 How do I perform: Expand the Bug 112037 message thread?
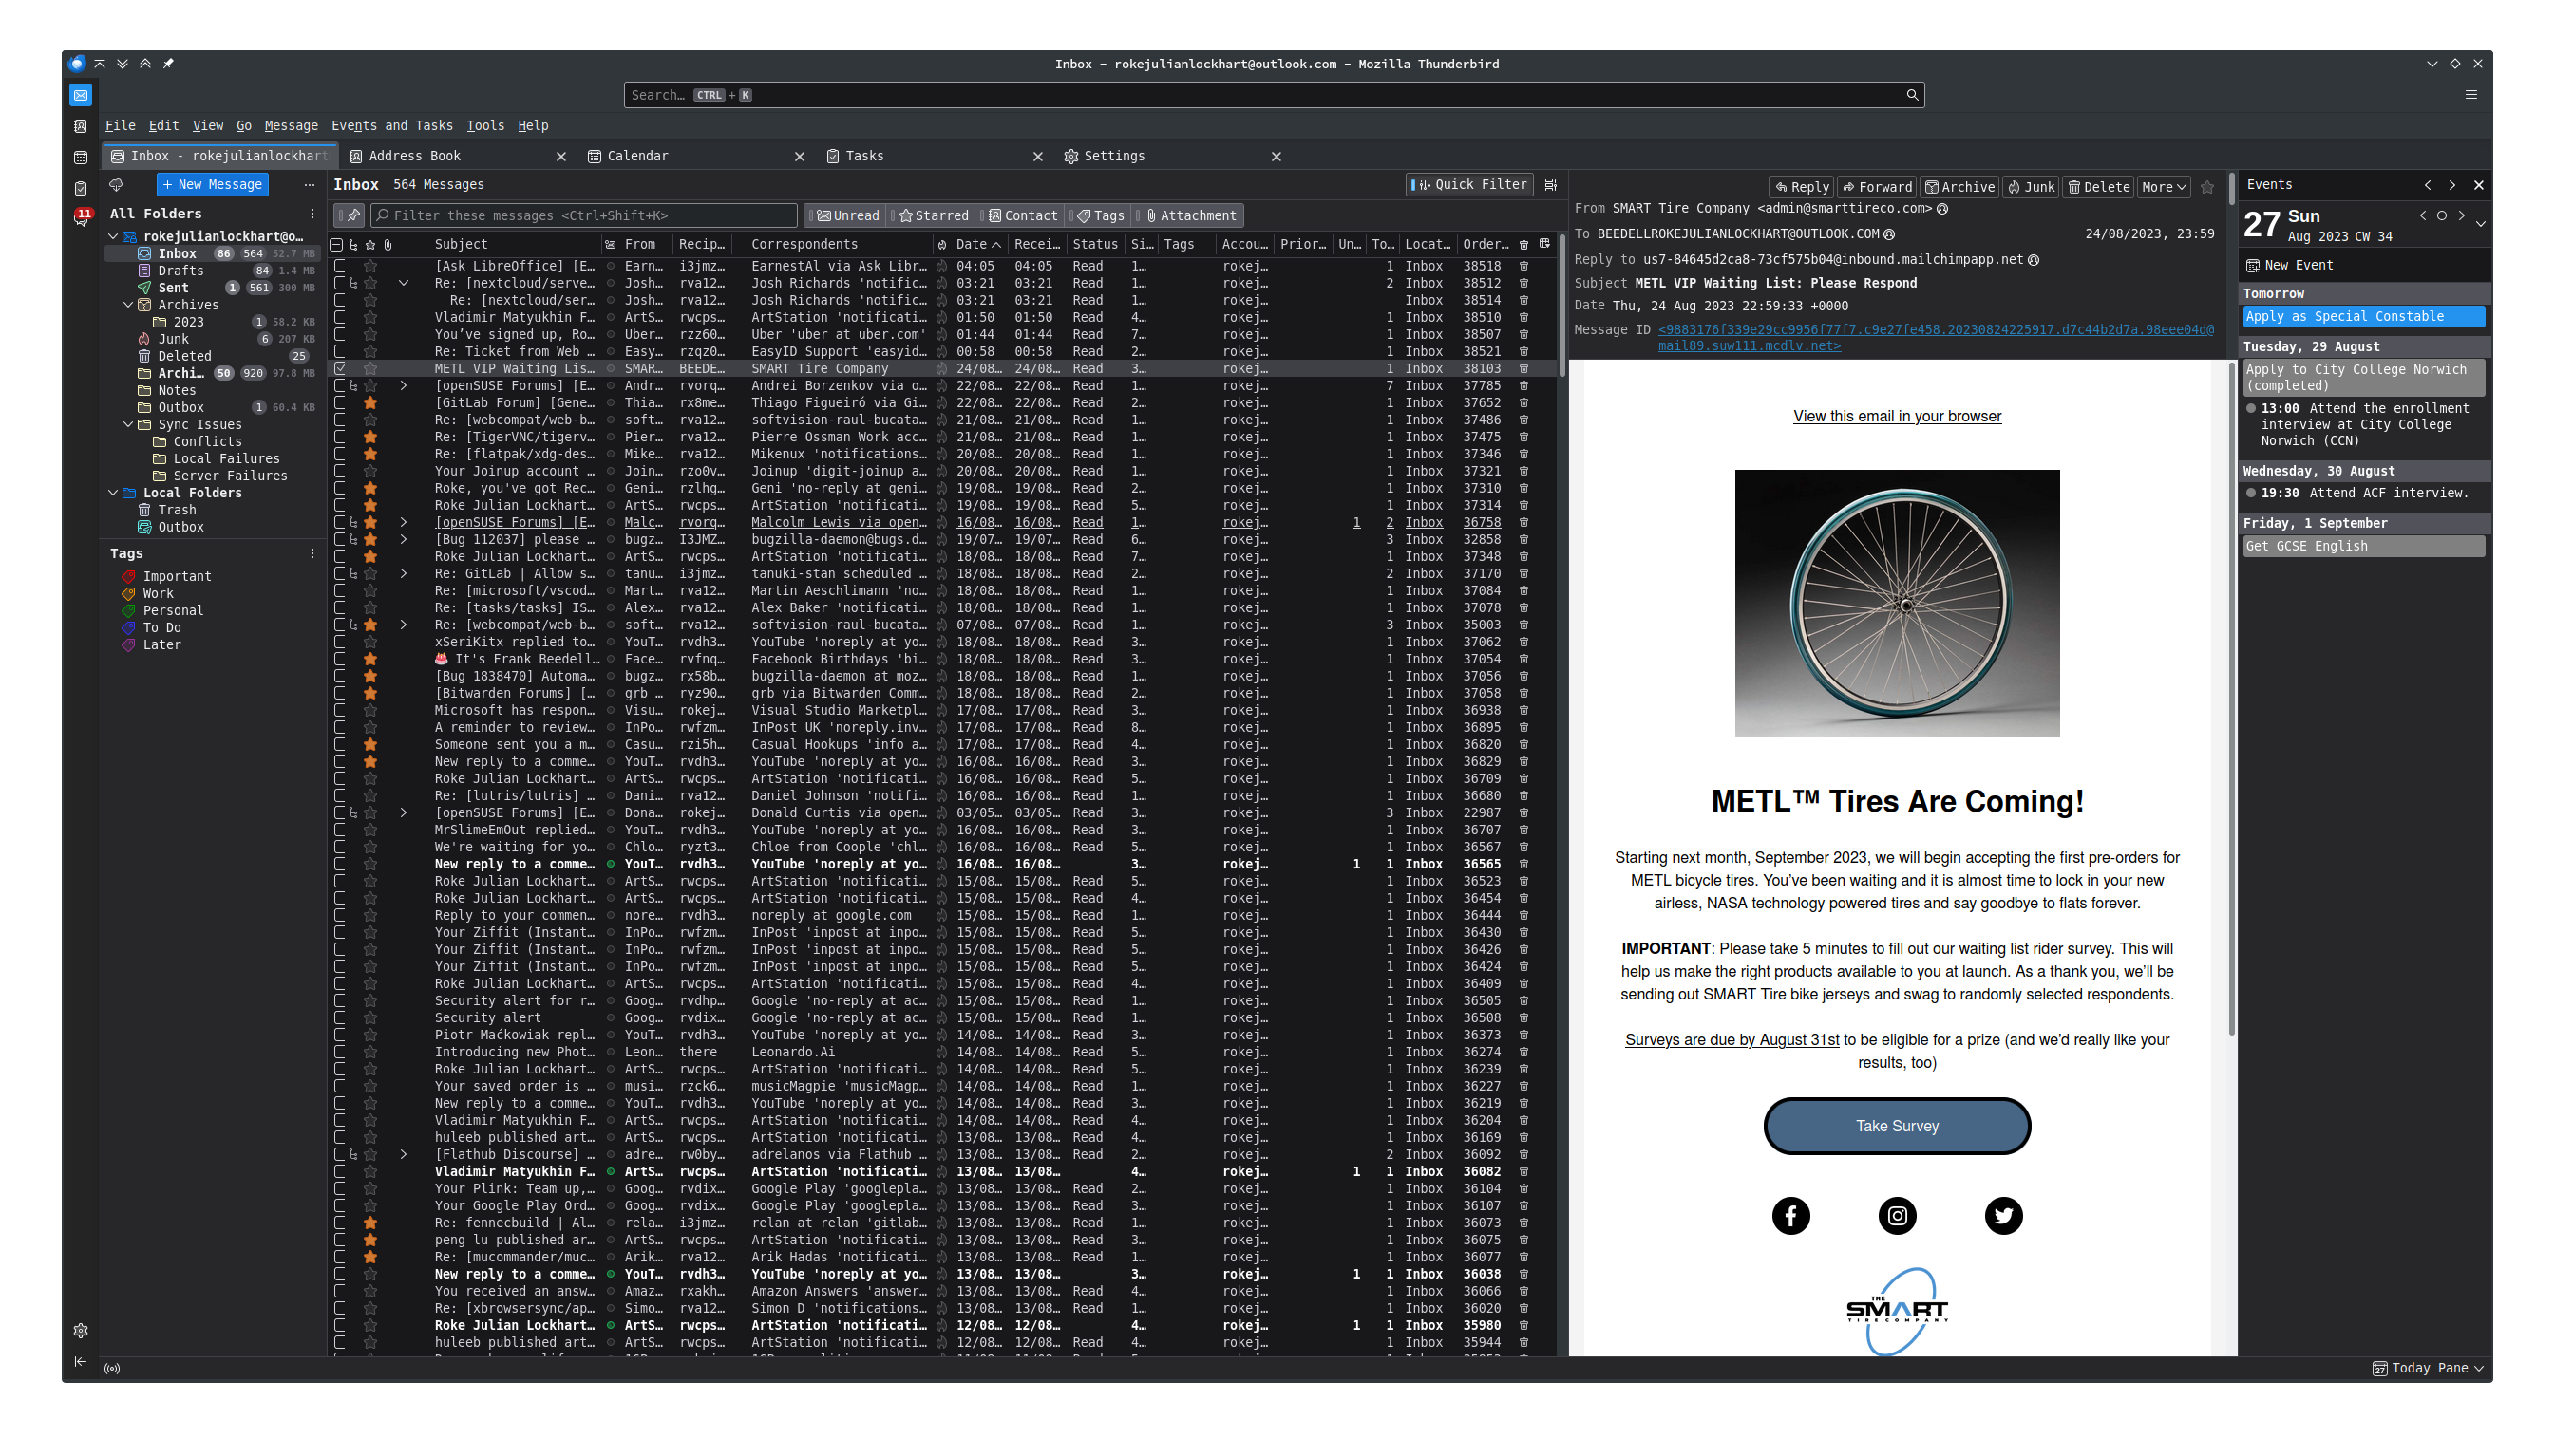pos(403,540)
